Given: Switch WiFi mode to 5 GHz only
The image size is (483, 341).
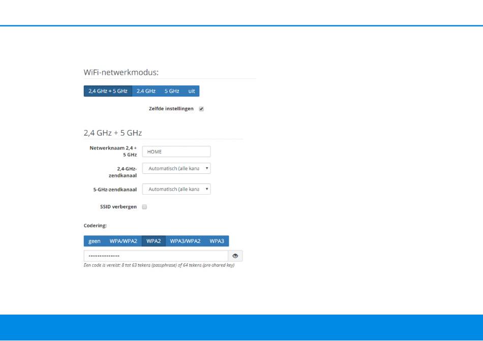Looking at the screenshot, I should pyautogui.click(x=171, y=91).
